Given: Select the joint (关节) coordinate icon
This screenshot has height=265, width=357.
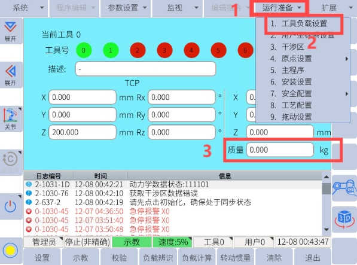Looking at the screenshot, I should 11,119.
